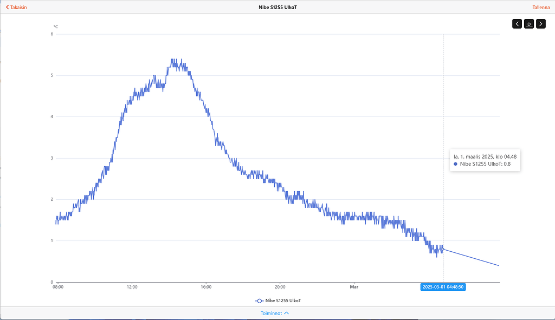Click the y-axis value 6 label
555x320 pixels.
(x=51, y=34)
